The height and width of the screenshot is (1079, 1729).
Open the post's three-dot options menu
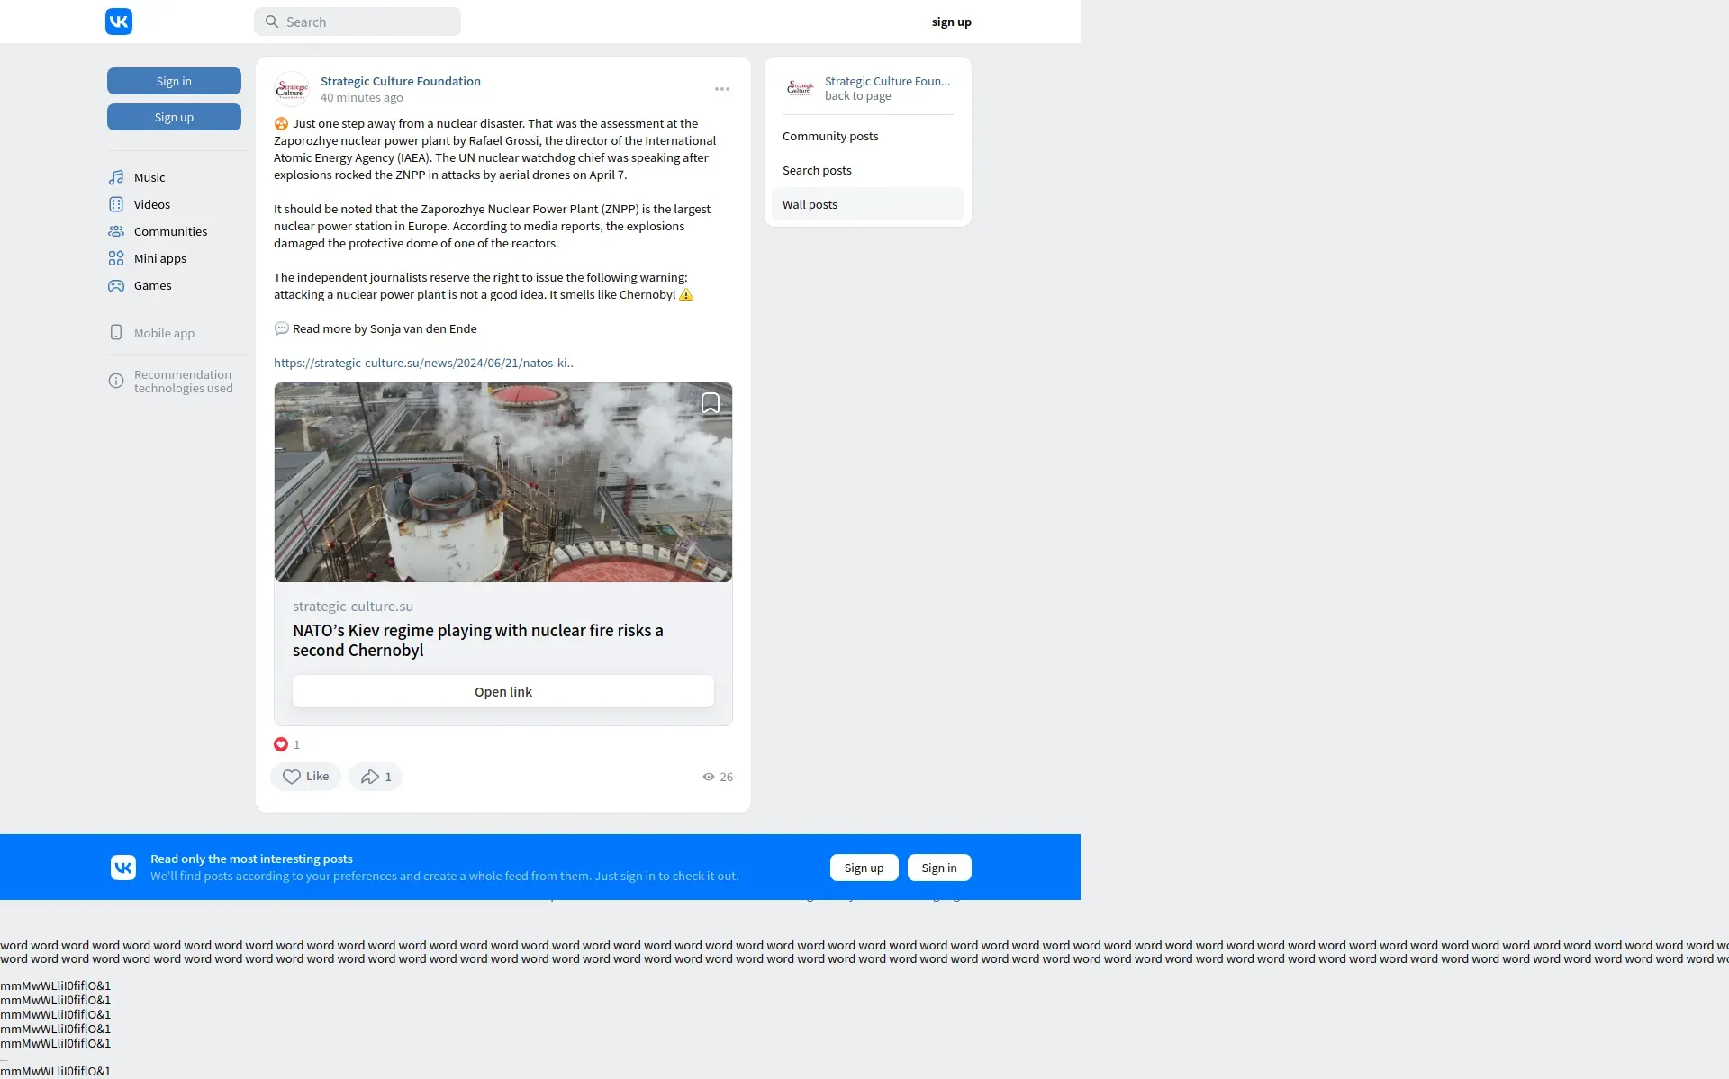point(721,89)
